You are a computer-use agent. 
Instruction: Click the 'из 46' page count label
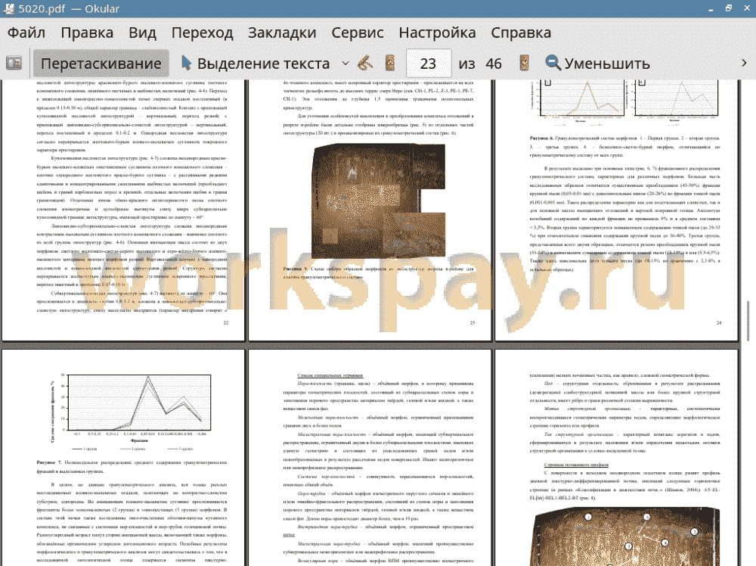click(x=480, y=64)
